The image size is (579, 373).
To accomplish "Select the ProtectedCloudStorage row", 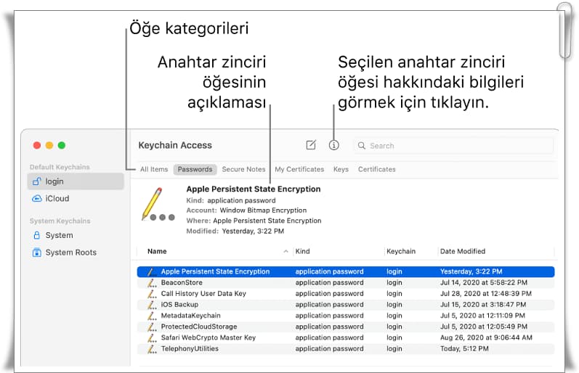I will click(x=346, y=327).
